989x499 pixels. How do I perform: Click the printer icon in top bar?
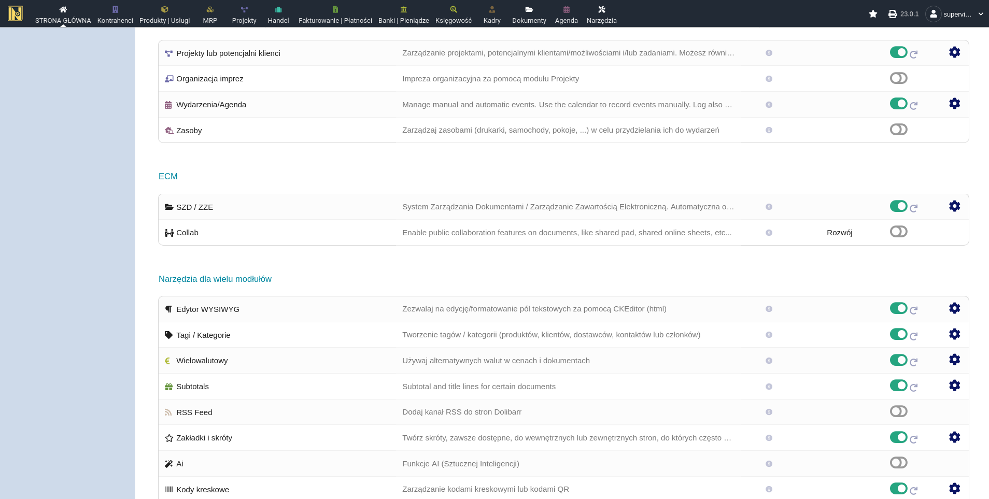[x=892, y=14]
